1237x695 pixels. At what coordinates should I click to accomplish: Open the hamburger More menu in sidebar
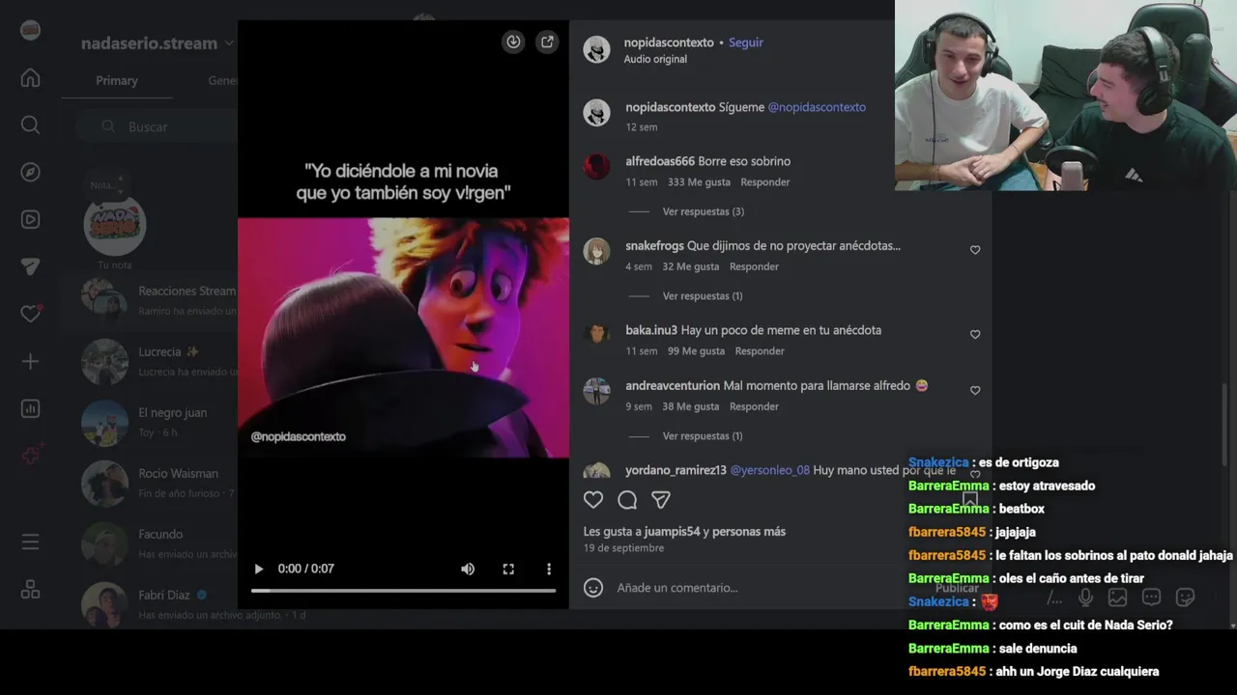tap(30, 542)
